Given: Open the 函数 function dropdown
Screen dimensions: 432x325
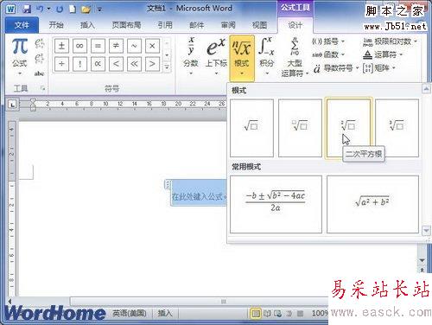Looking at the screenshot, I should (x=328, y=54).
